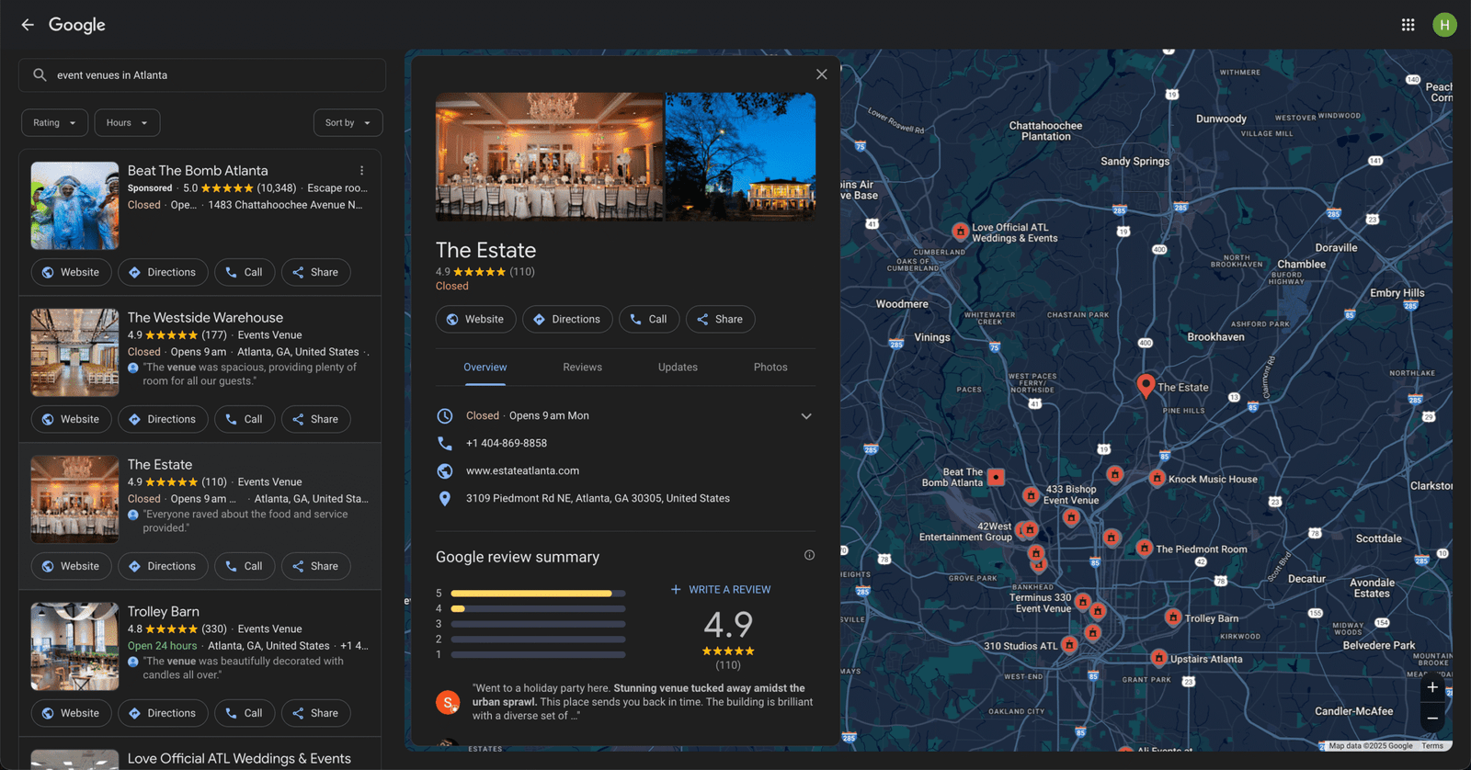Open the Rating filter dropdown
Viewport: 1471px width, 770px height.
coord(55,123)
